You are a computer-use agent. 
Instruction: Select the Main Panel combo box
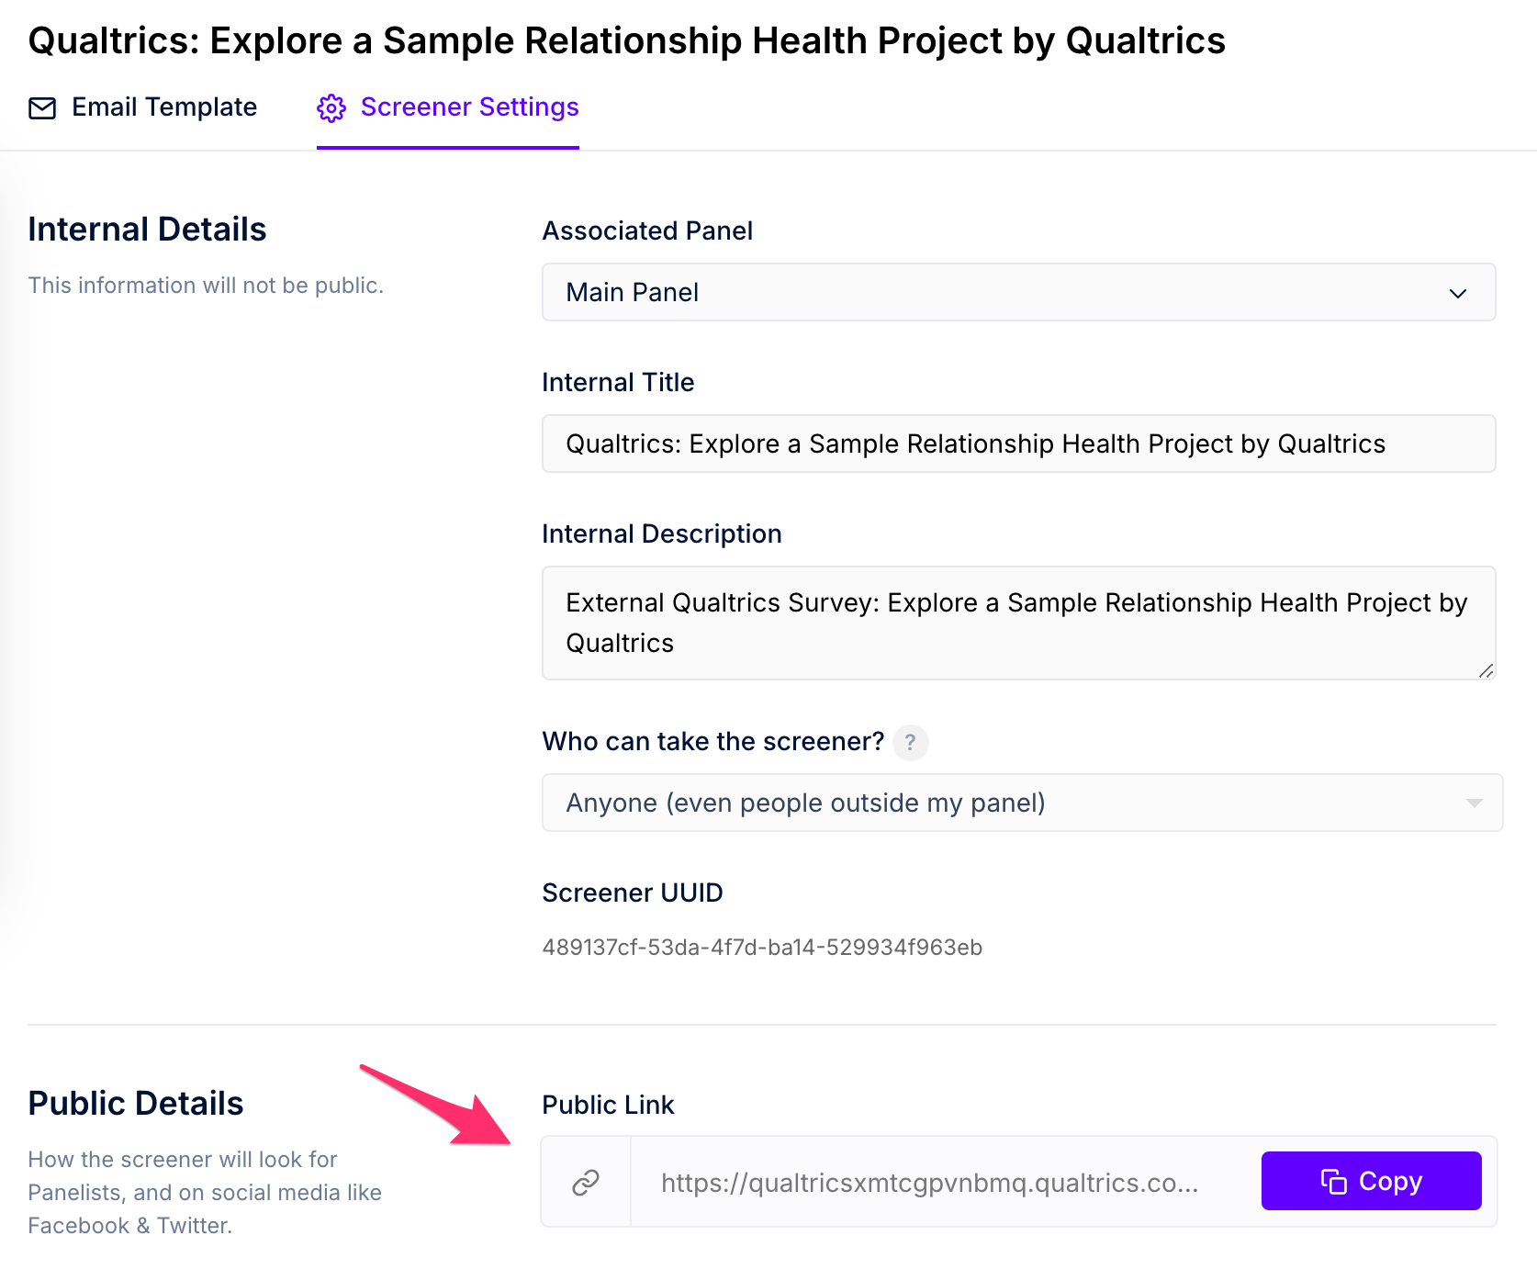pyautogui.click(x=1019, y=293)
